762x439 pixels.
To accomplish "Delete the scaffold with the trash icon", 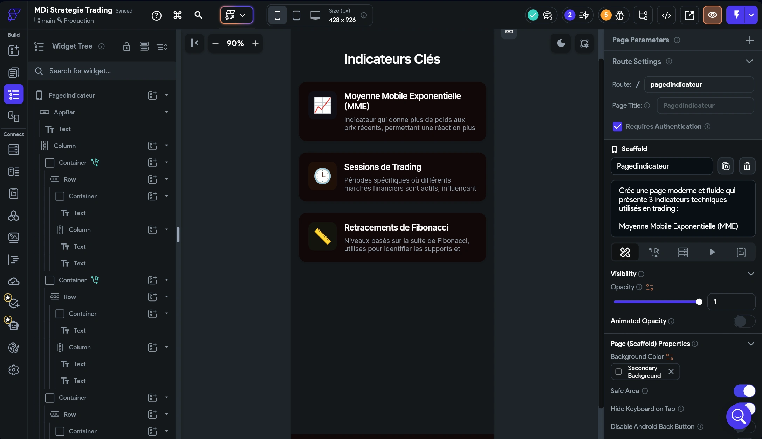I will (x=747, y=166).
